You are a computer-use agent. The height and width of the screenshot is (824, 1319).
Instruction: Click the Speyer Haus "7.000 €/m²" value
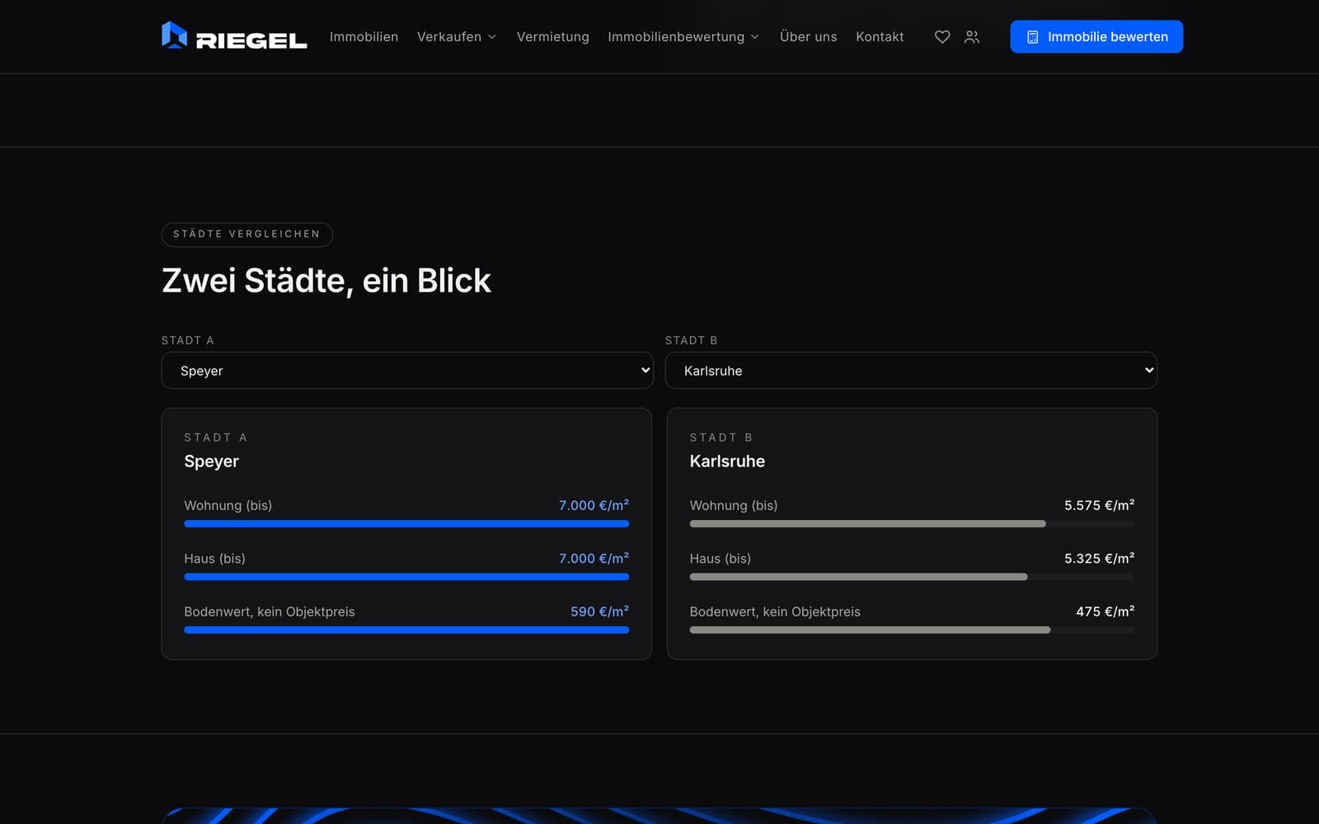tap(594, 559)
